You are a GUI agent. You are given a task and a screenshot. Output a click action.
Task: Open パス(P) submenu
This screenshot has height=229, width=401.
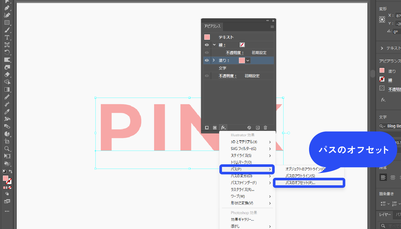(247, 169)
